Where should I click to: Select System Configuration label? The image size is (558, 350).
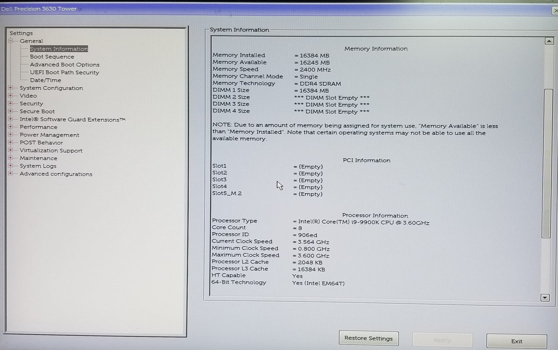click(x=51, y=88)
